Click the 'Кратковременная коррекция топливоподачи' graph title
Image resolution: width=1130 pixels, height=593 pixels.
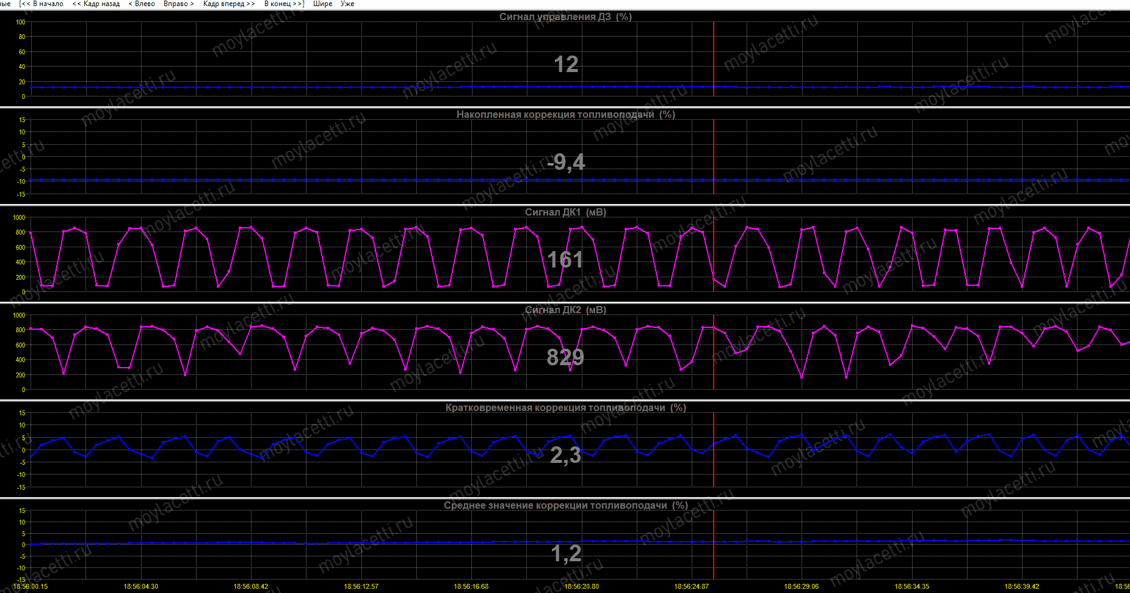click(565, 407)
